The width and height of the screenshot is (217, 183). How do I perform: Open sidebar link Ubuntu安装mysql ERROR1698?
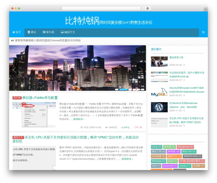187,90
